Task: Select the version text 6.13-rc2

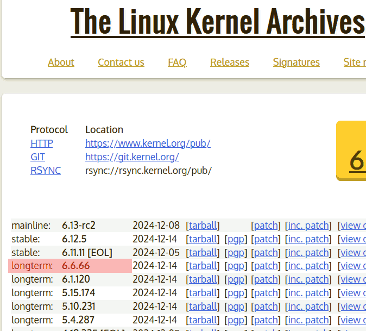Action: 79,226
